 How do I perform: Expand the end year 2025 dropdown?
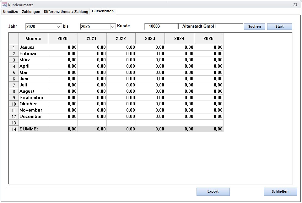pos(113,27)
